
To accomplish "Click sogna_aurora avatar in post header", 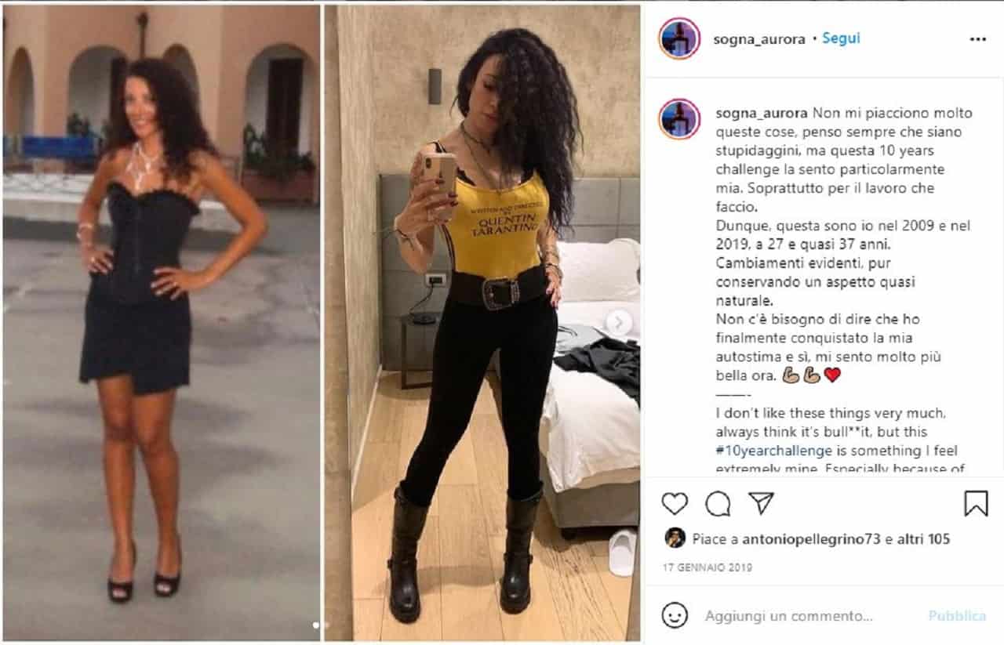I will pyautogui.click(x=679, y=38).
